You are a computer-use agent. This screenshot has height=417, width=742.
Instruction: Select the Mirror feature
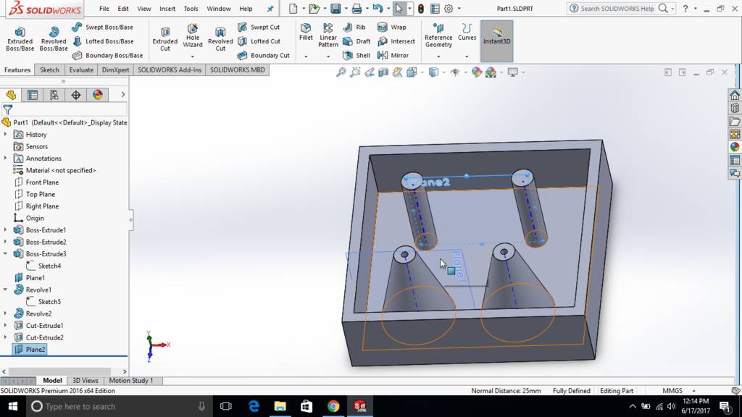393,55
